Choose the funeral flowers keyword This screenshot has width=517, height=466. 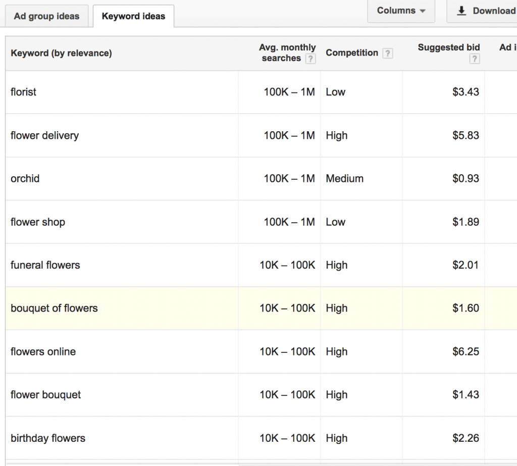pyautogui.click(x=45, y=265)
